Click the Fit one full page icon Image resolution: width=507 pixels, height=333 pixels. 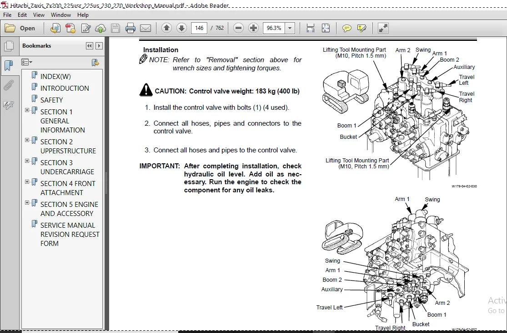pos(326,29)
